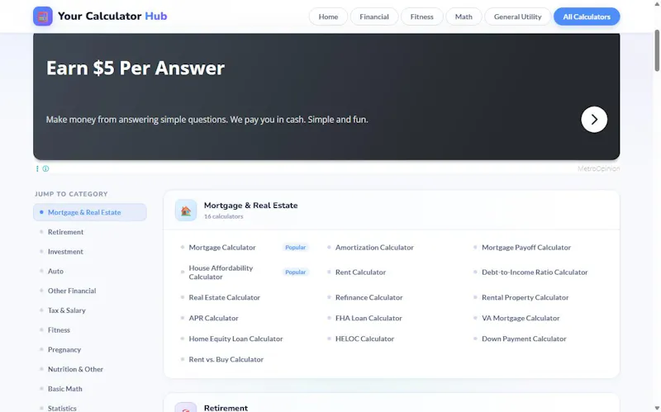Open the VA Mortgage Calculator link
This screenshot has width=661, height=412.
(521, 318)
